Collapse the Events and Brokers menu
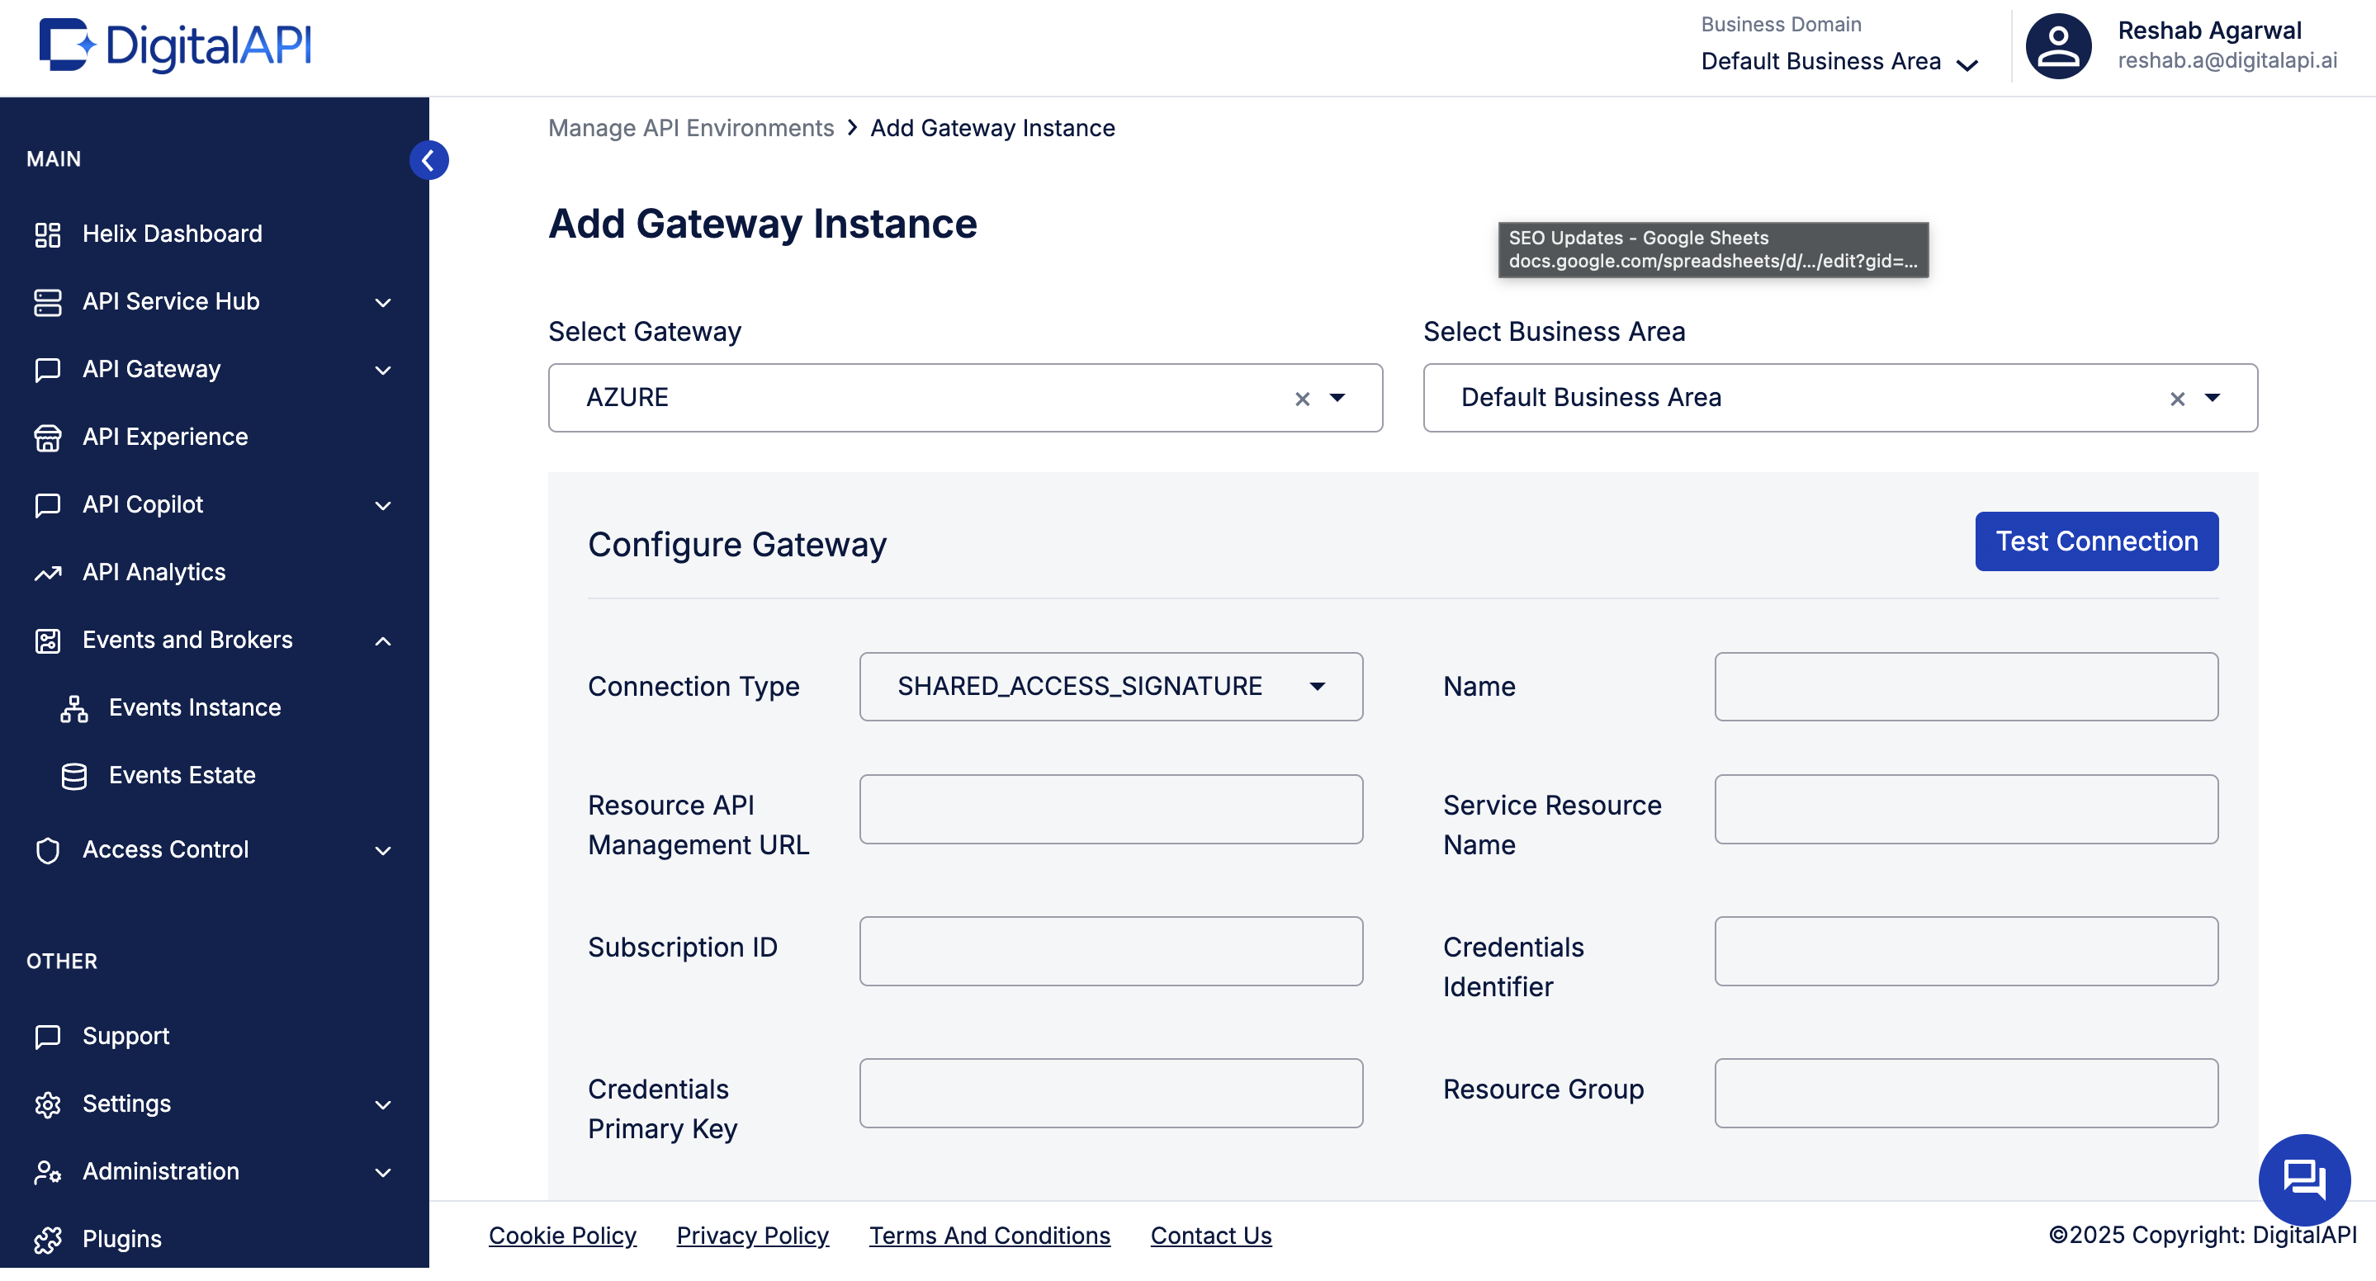Image resolution: width=2376 pixels, height=1281 pixels. 383,641
